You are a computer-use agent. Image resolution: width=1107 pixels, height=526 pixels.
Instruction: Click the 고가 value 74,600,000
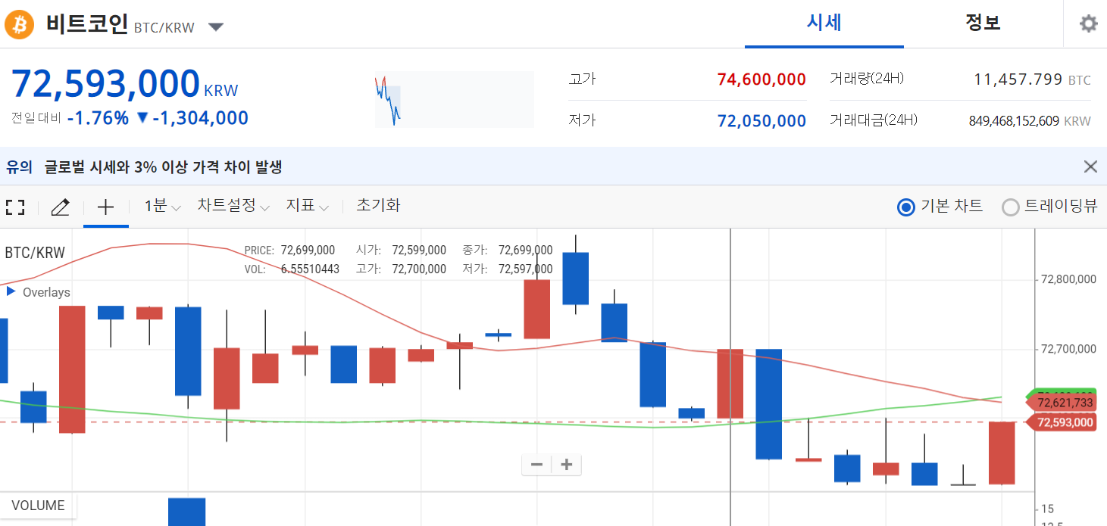tap(761, 79)
